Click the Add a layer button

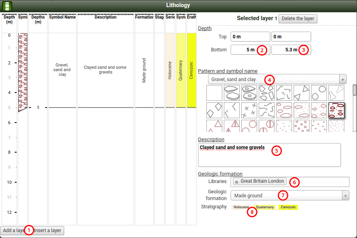click(13, 230)
